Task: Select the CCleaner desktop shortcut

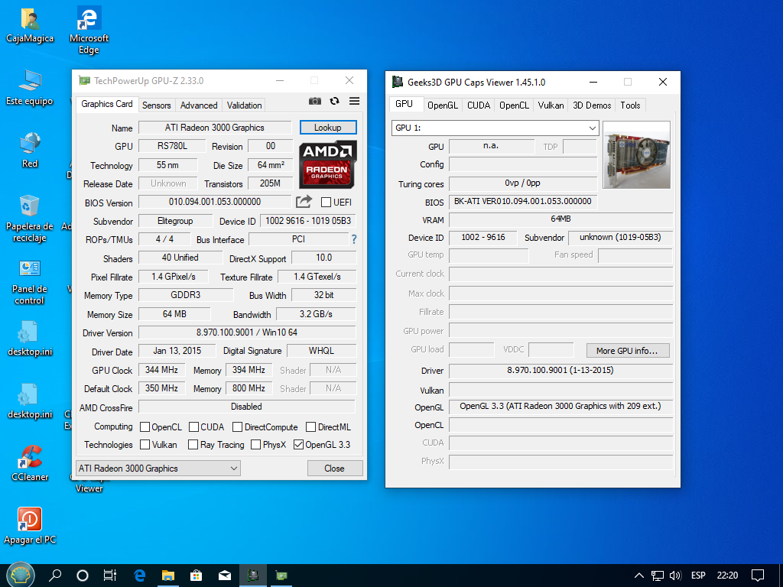Action: (30, 464)
